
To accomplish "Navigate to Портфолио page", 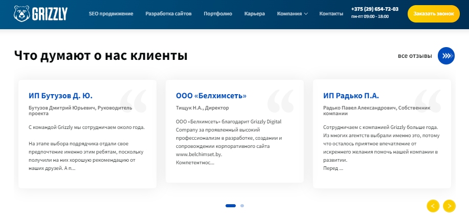I will point(218,14).
